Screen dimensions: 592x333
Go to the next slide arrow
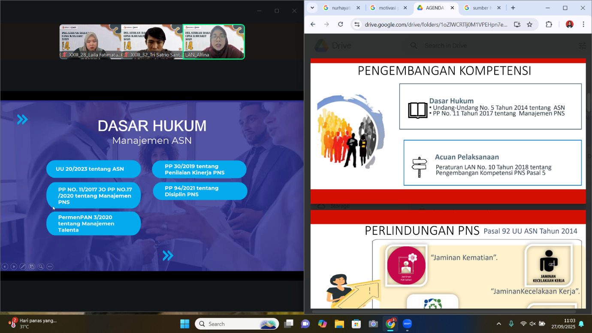pos(14,266)
